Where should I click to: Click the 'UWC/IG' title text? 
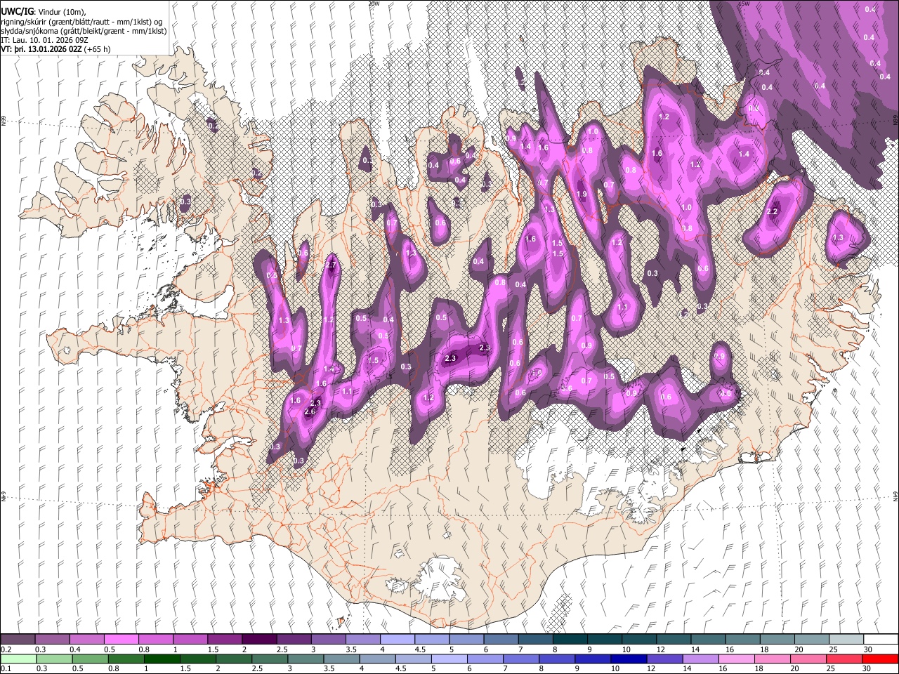[x=16, y=12]
